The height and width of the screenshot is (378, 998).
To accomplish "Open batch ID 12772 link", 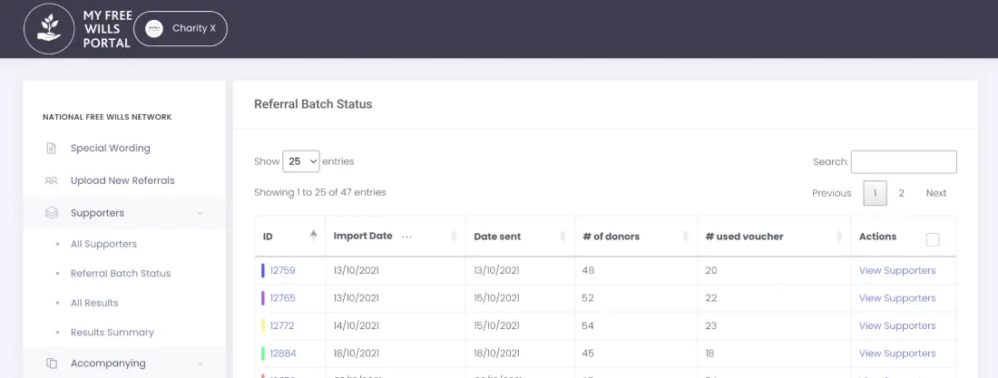I will coord(282,325).
